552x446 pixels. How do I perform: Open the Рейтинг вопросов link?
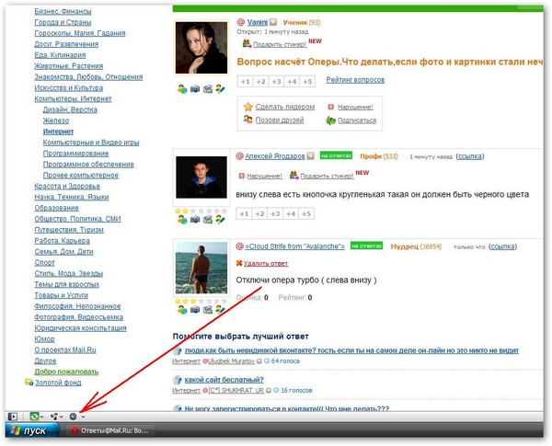click(355, 80)
